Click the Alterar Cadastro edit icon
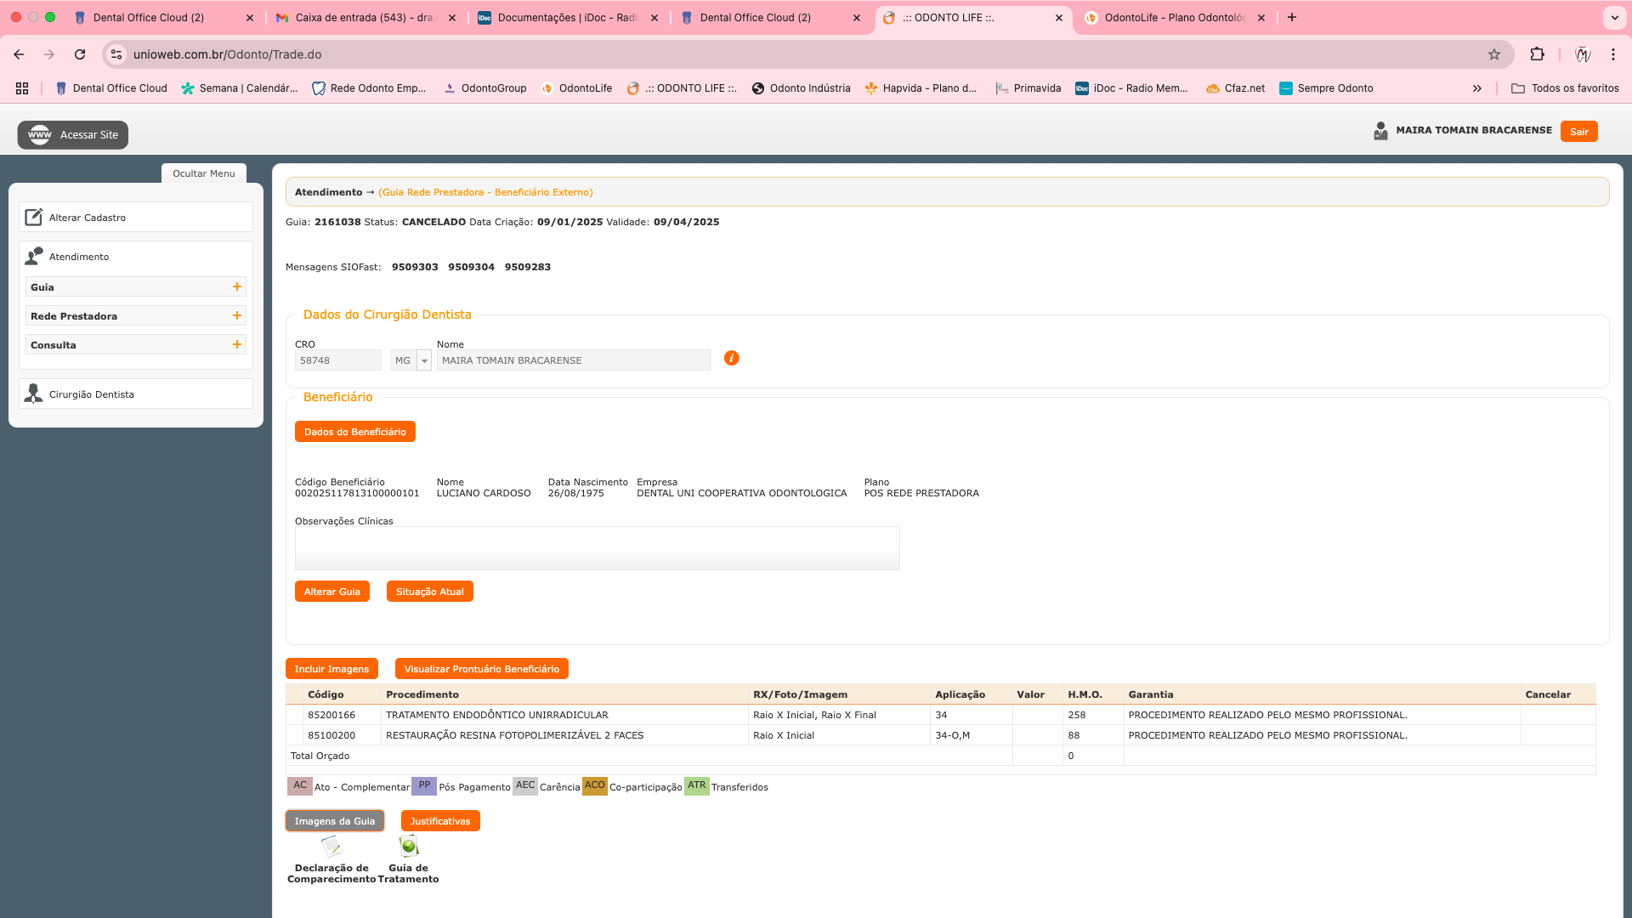The image size is (1632, 918). click(x=34, y=218)
